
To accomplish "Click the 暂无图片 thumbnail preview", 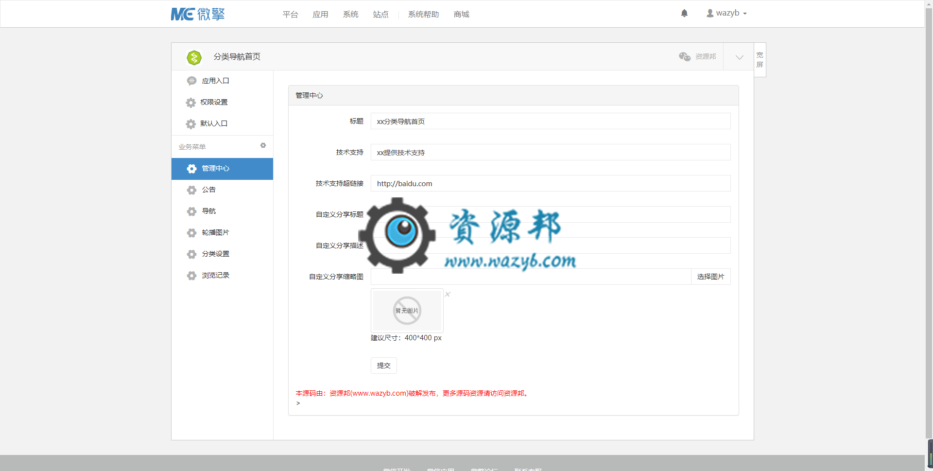I will click(407, 311).
